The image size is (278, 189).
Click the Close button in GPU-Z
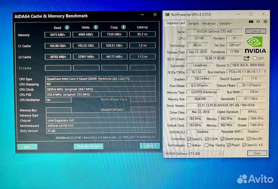coord(257,153)
